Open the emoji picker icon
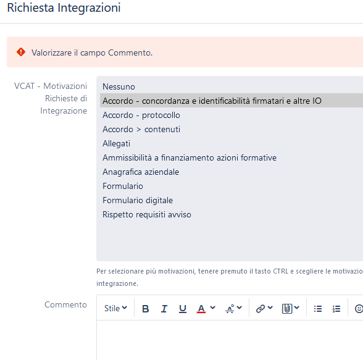 [x=359, y=309]
